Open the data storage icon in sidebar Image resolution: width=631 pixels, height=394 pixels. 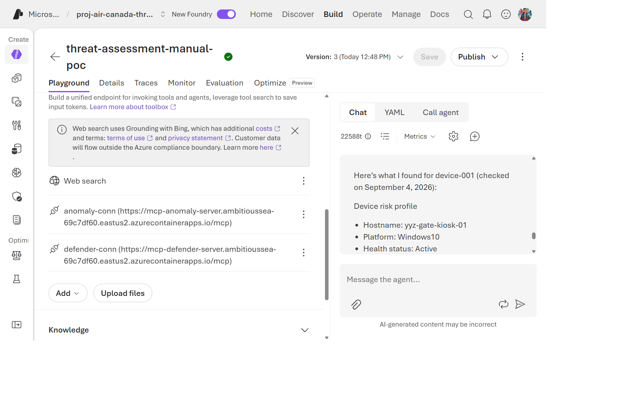(17, 149)
